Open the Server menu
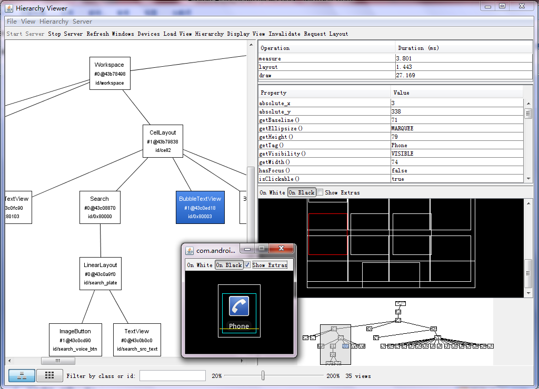Screen dimensions: 539x389 (x=83, y=22)
